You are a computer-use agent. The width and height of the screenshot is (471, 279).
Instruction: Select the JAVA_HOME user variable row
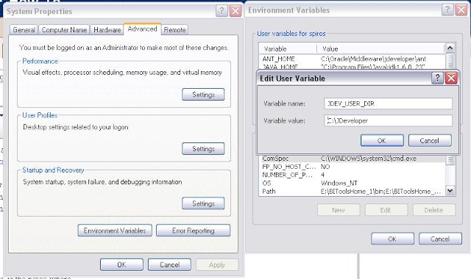tap(352, 67)
